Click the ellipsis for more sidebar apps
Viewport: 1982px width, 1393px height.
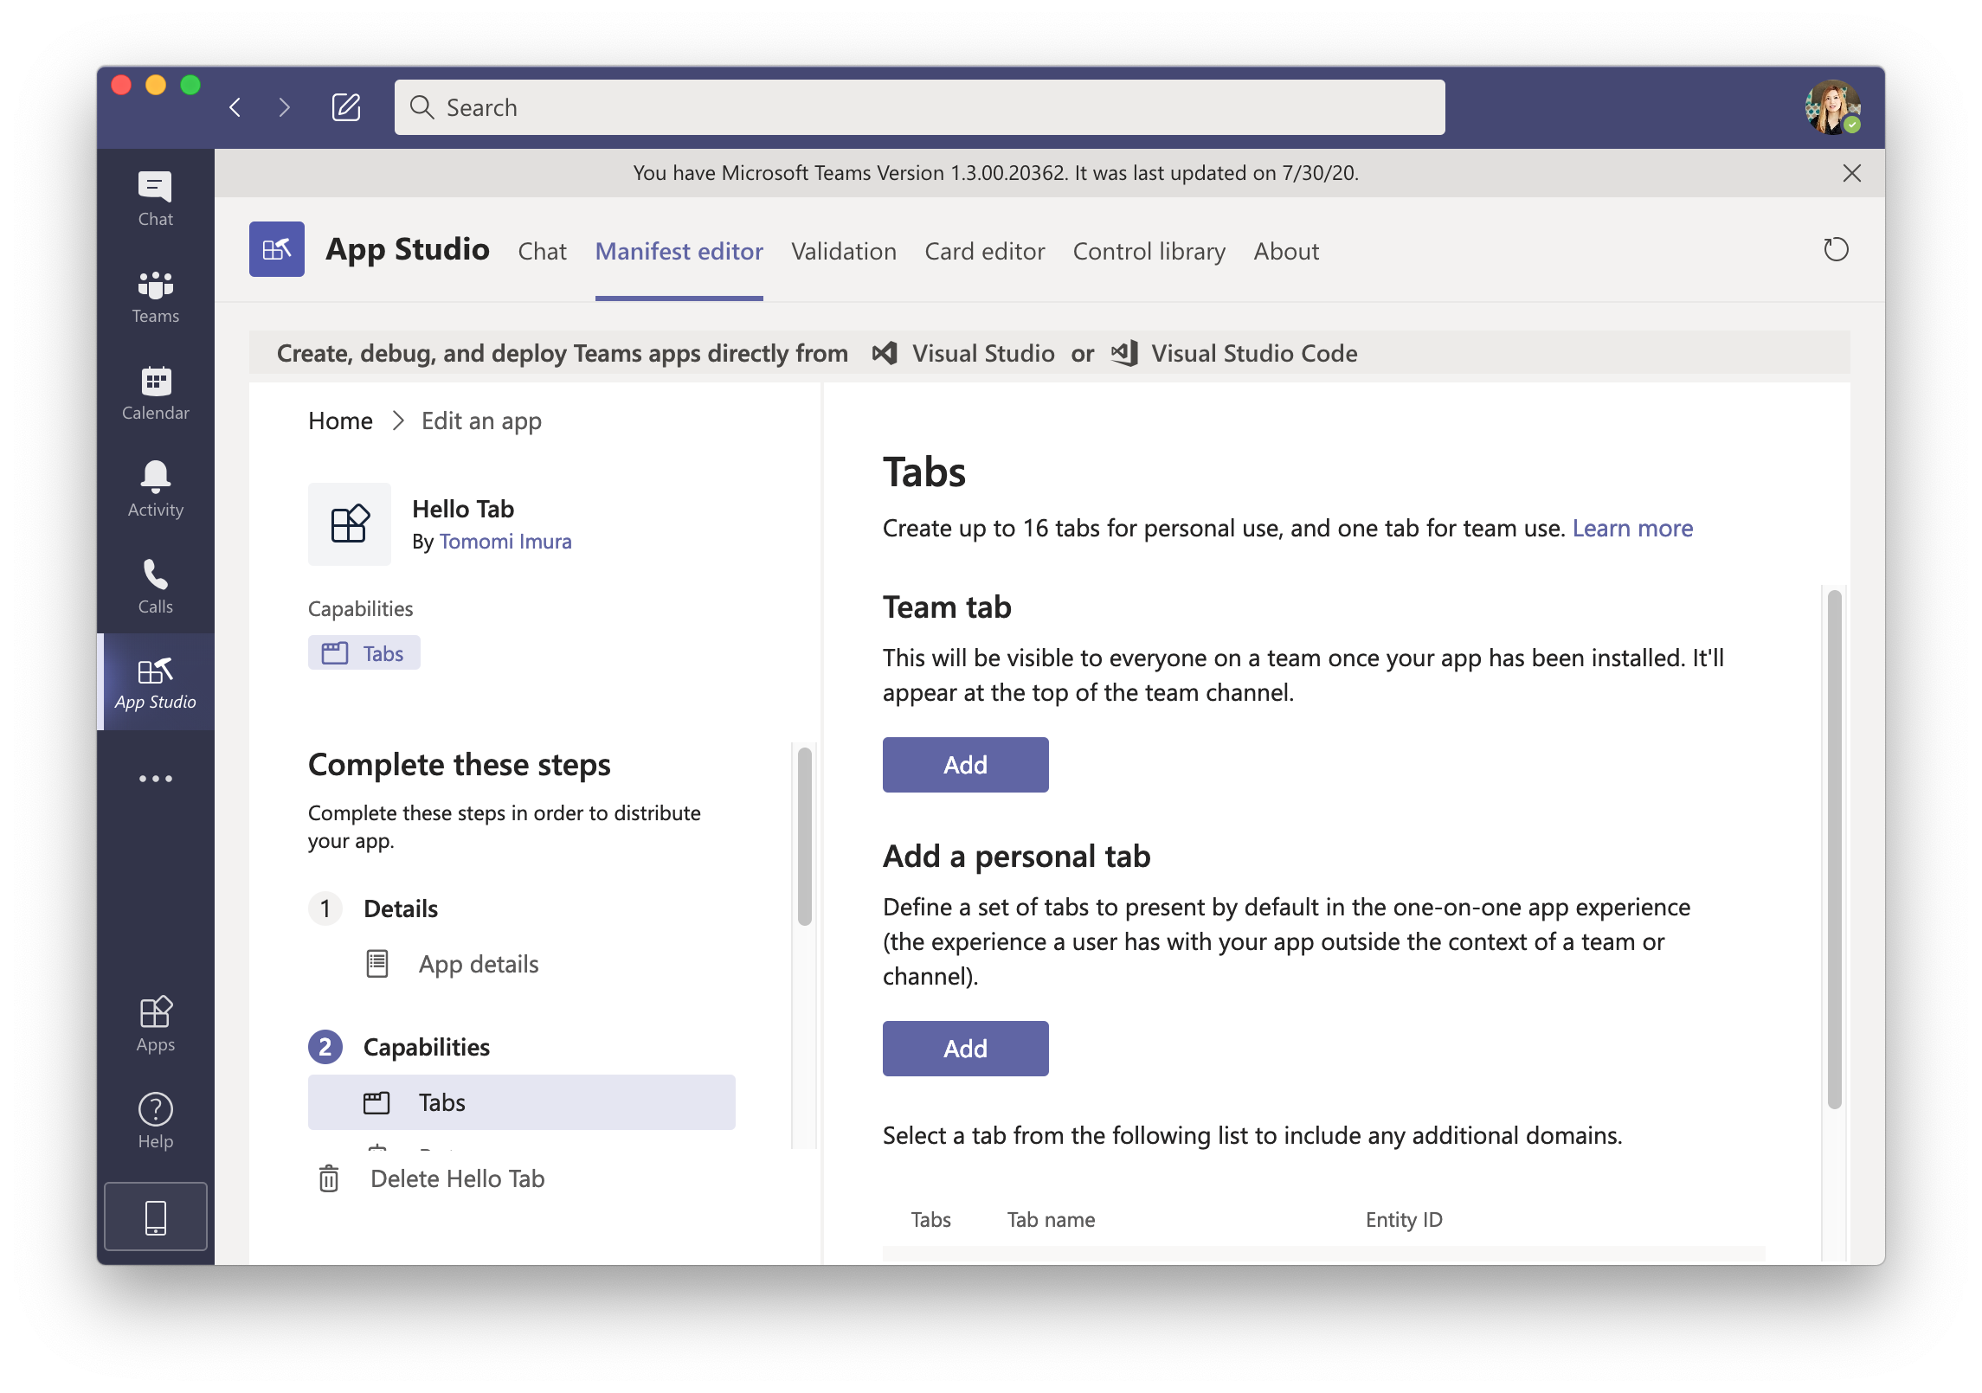click(155, 778)
